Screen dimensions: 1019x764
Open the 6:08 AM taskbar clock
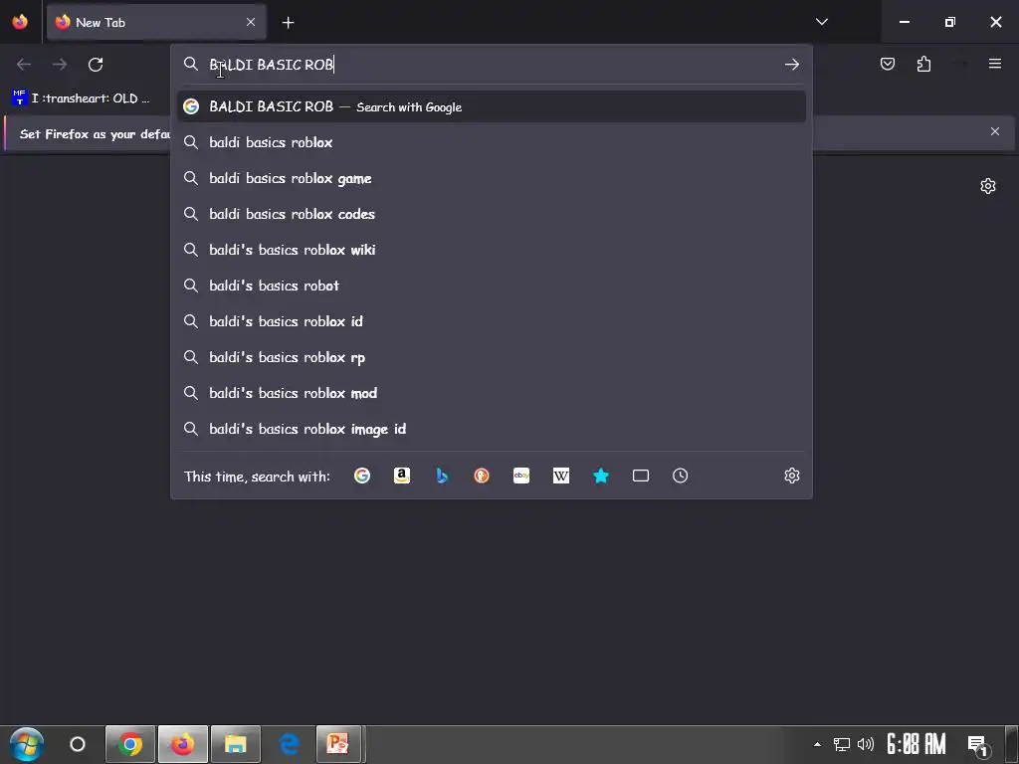point(917,744)
